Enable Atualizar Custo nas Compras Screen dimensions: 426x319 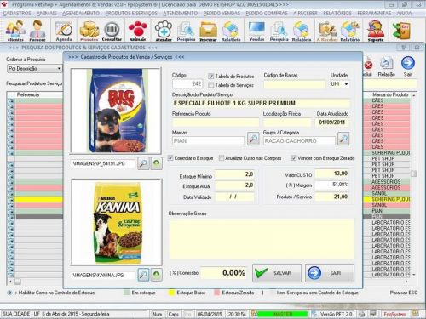pyautogui.click(x=222, y=158)
